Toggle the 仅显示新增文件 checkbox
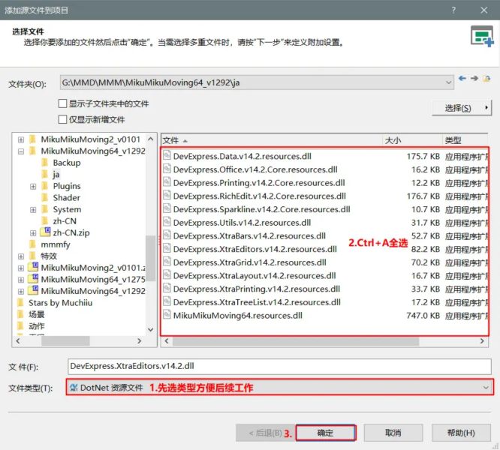The image size is (500, 450). pos(63,119)
